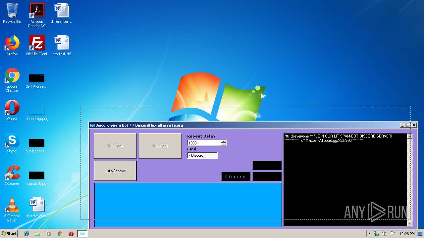
Task: Click the Stop [F7] button
Action: pos(160,146)
